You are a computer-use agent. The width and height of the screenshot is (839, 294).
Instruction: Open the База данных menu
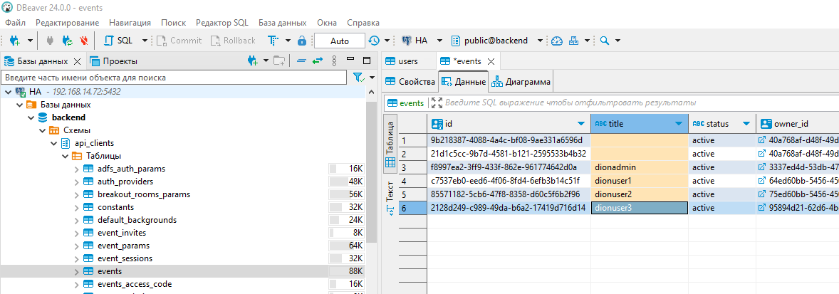[283, 23]
